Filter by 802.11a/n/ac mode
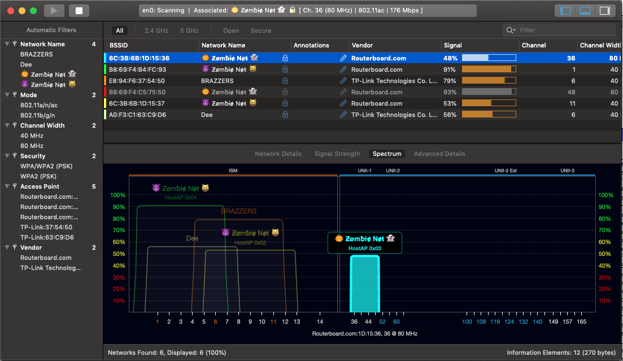623x361 pixels. pos(39,105)
